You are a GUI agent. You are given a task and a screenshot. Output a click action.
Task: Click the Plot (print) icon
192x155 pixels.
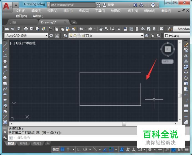pyautogui.click(x=26, y=29)
